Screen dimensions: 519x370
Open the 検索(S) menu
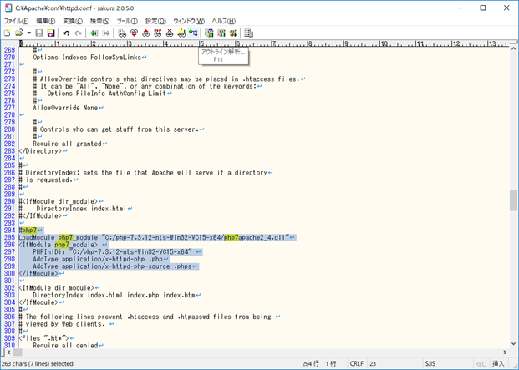99,21
